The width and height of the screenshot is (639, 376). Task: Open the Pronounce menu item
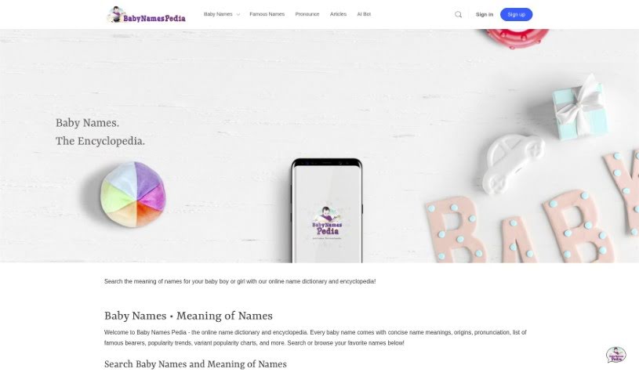click(x=307, y=14)
